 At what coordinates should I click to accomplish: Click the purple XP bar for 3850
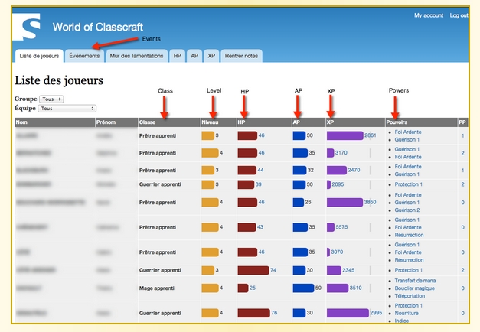(344, 202)
